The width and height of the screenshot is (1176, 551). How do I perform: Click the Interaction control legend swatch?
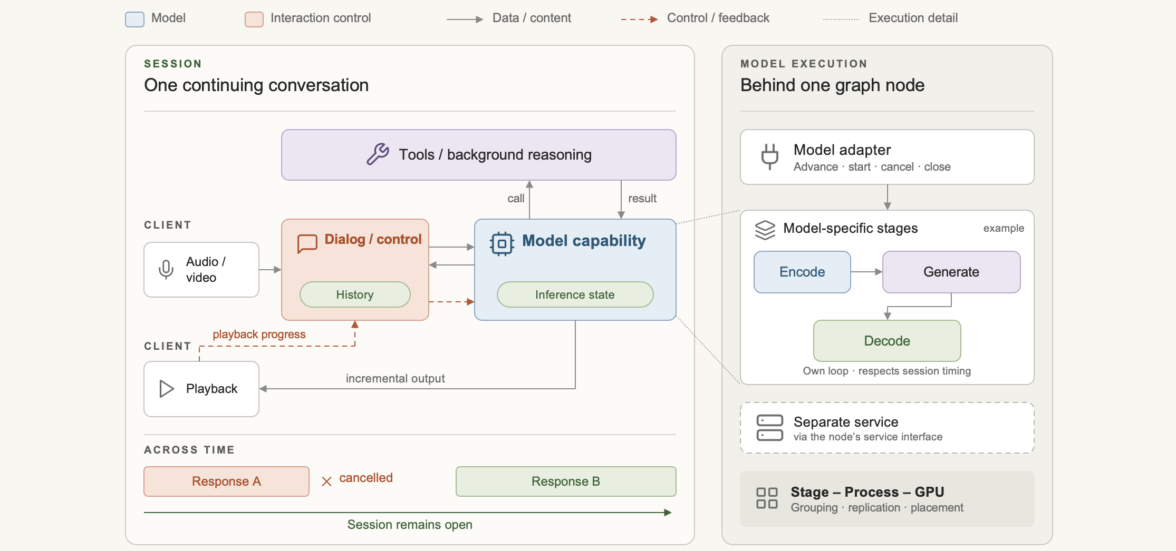[254, 19]
